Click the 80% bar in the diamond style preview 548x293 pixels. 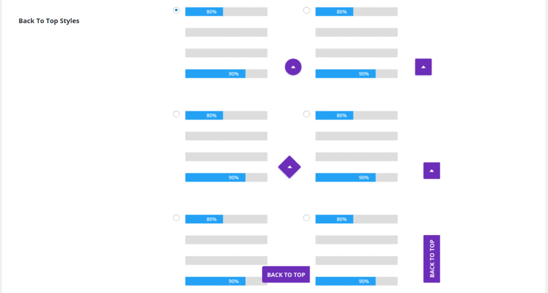pyautogui.click(x=204, y=116)
